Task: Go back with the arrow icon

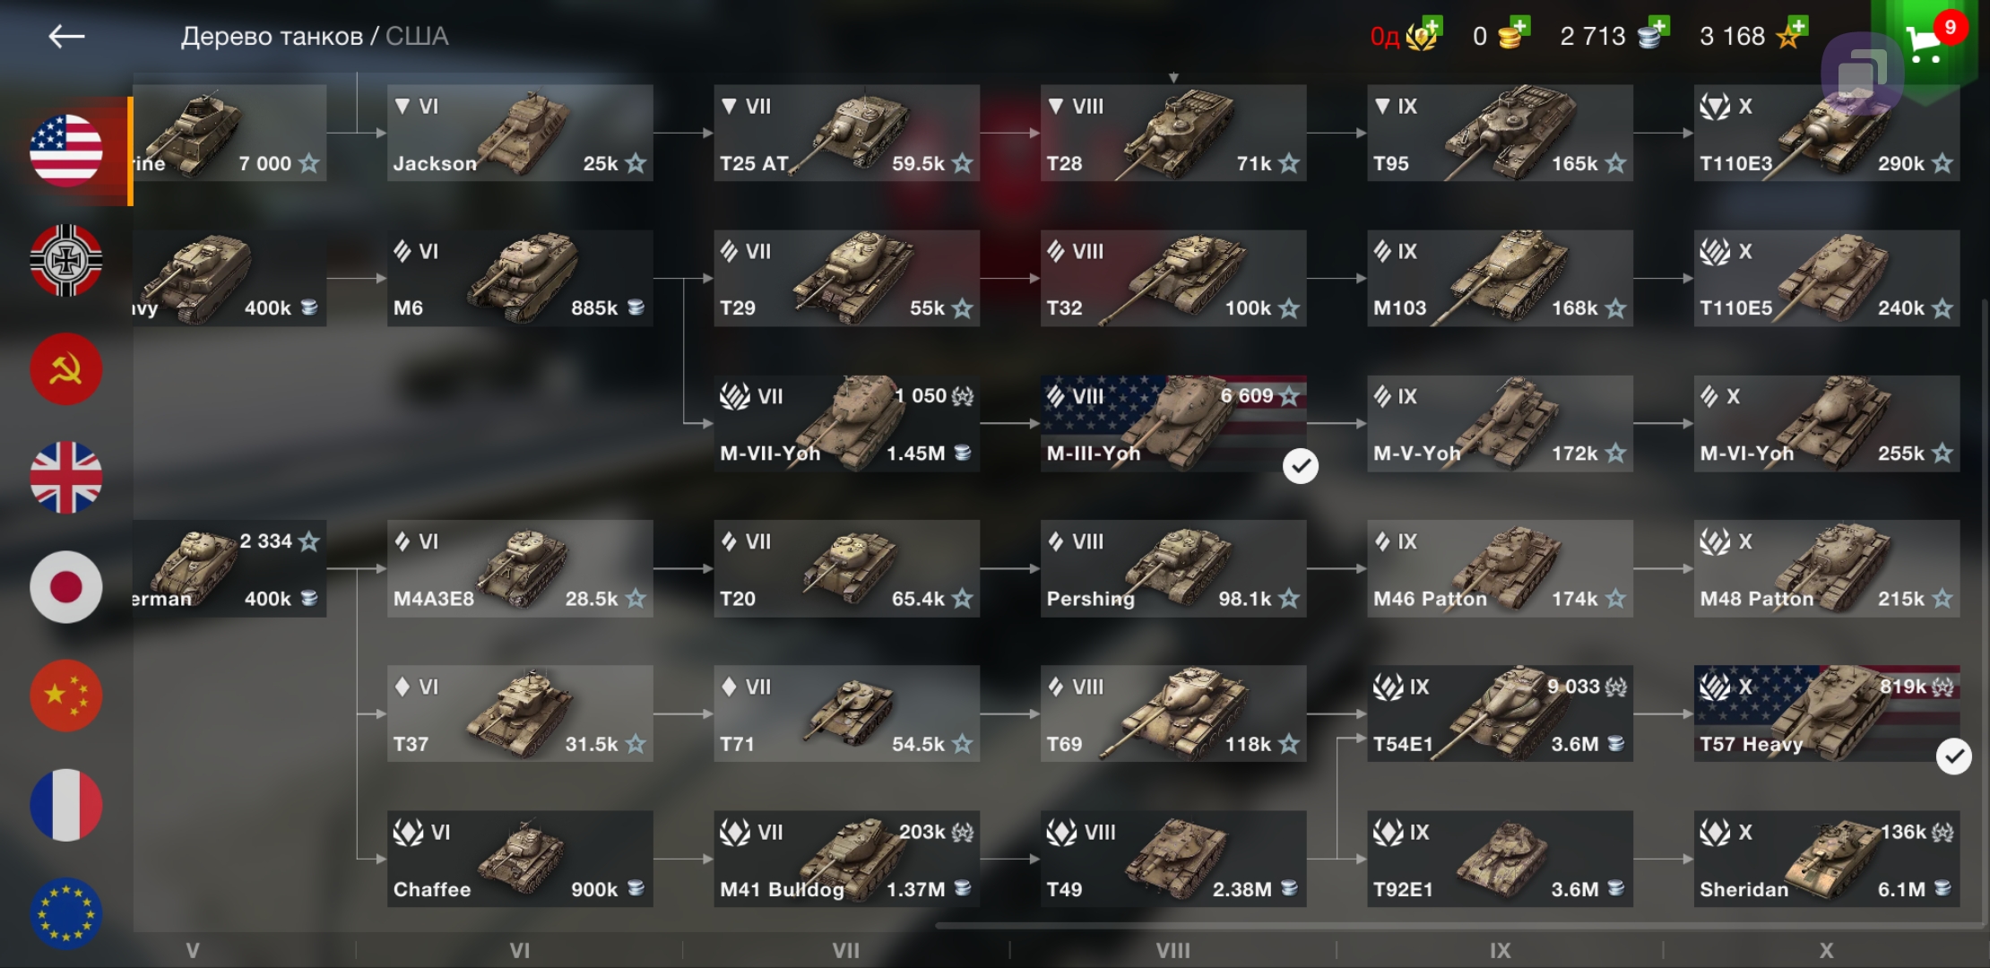Action: coord(66,36)
